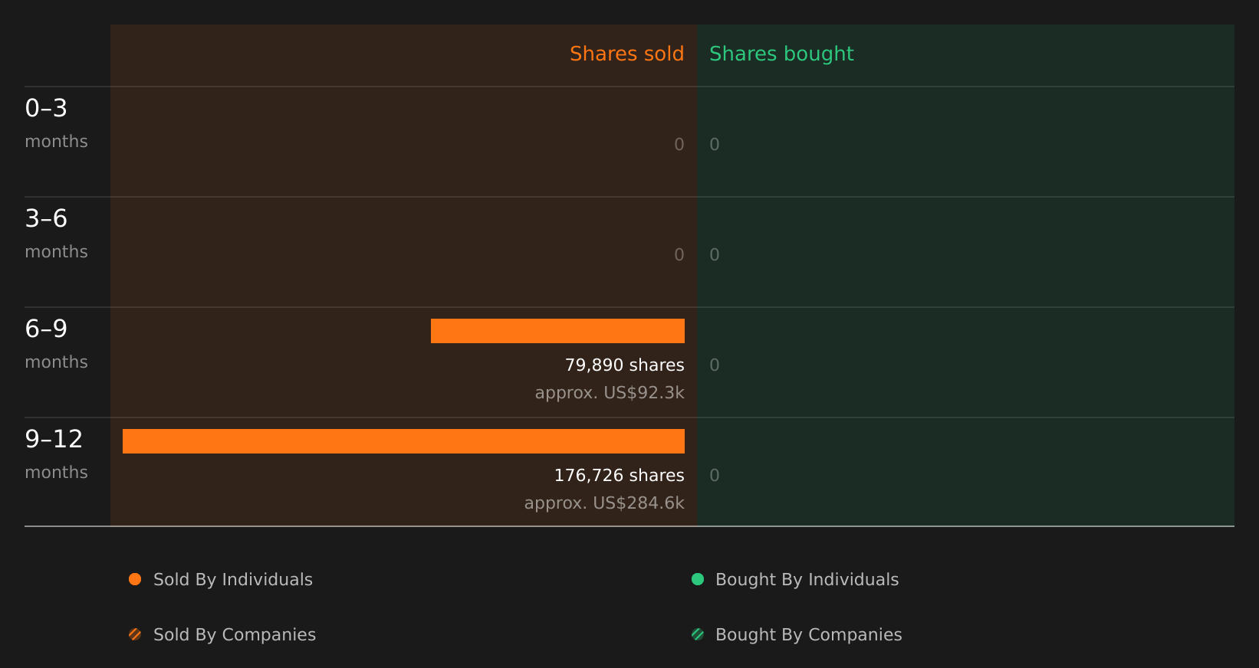Image resolution: width=1259 pixels, height=668 pixels.
Task: Click the Shares bought column header
Action: [781, 54]
